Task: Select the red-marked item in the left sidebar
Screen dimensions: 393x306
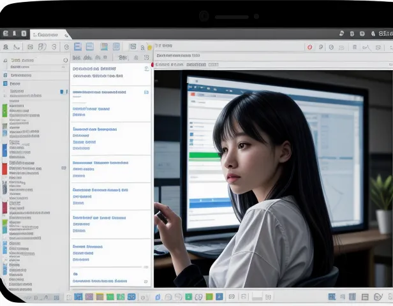Action: click(x=5, y=168)
